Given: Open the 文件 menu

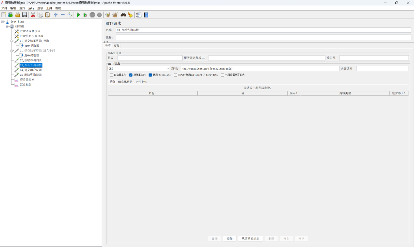Looking at the screenshot, I should tap(4, 8).
